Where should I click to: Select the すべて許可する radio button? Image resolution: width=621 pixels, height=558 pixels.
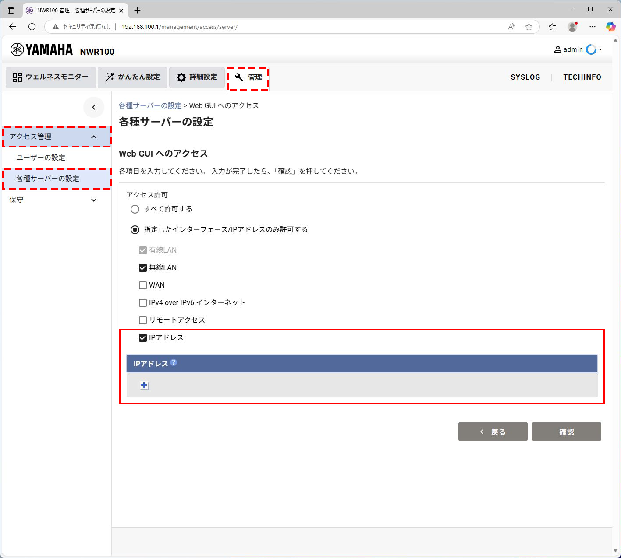(x=135, y=209)
